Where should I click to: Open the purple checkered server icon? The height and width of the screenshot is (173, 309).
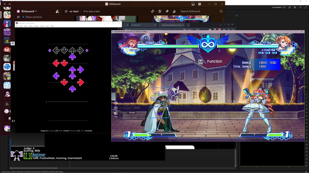pyautogui.click(x=7, y=32)
